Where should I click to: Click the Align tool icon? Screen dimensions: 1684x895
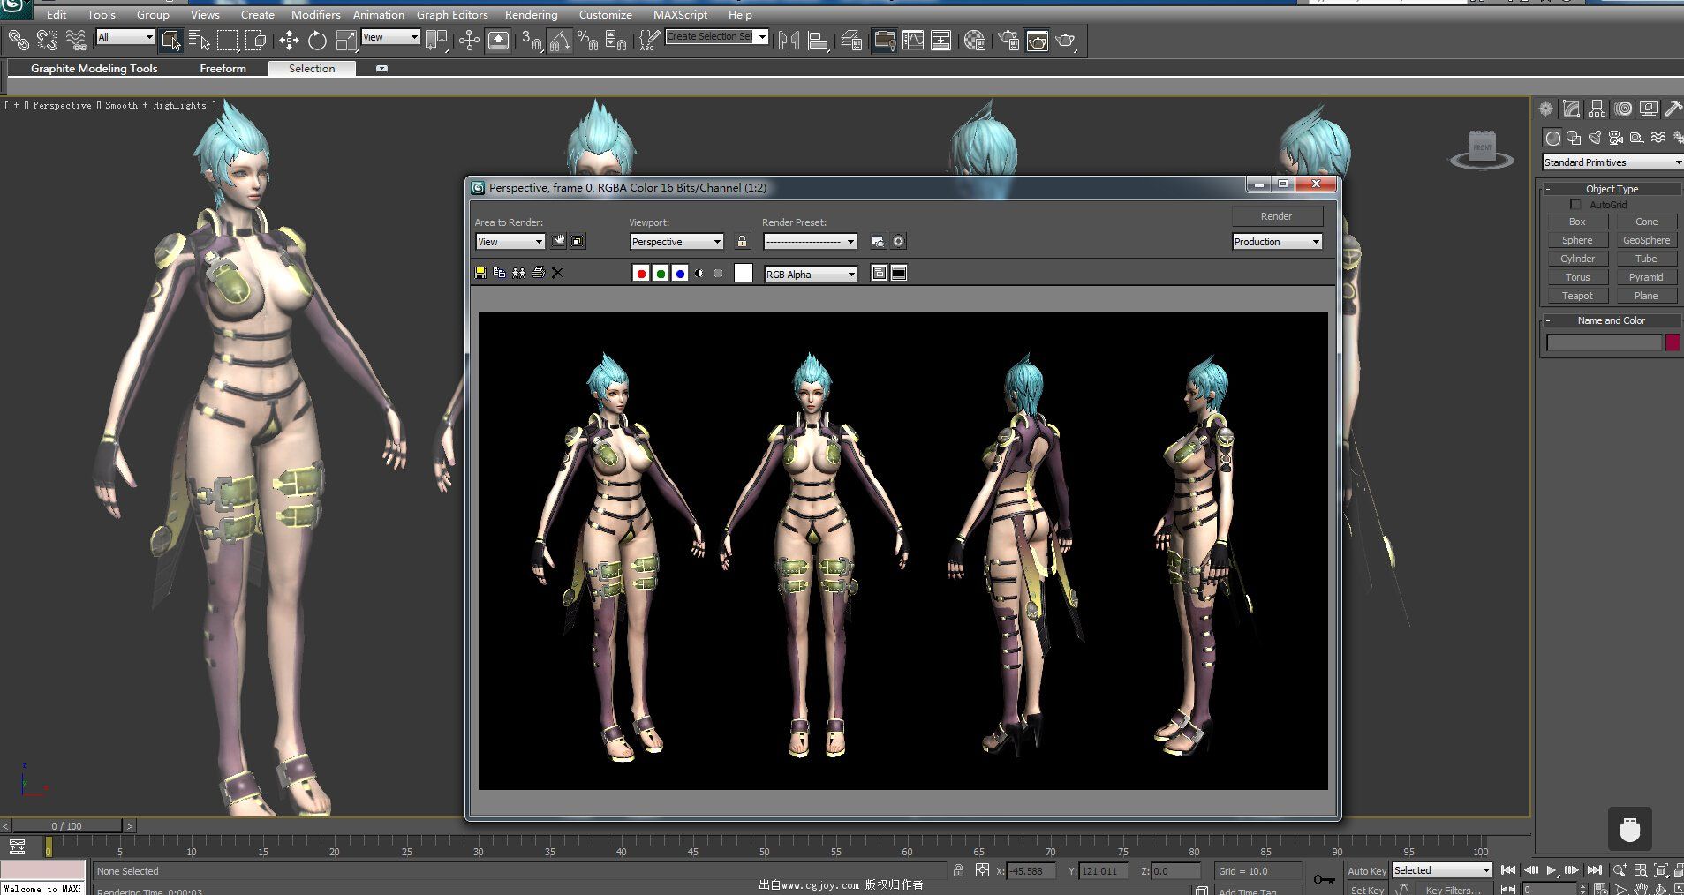(818, 40)
